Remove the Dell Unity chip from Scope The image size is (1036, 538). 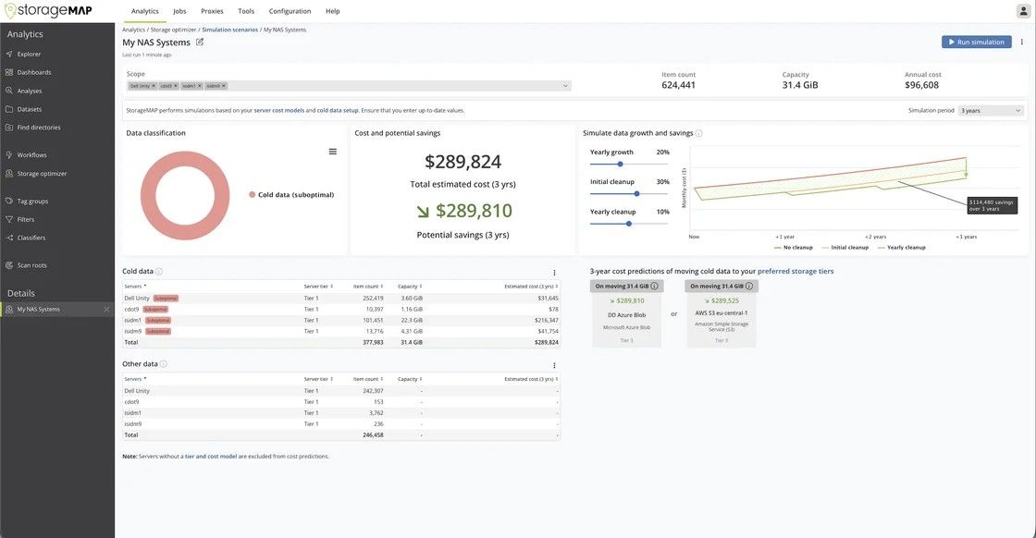pyautogui.click(x=154, y=86)
